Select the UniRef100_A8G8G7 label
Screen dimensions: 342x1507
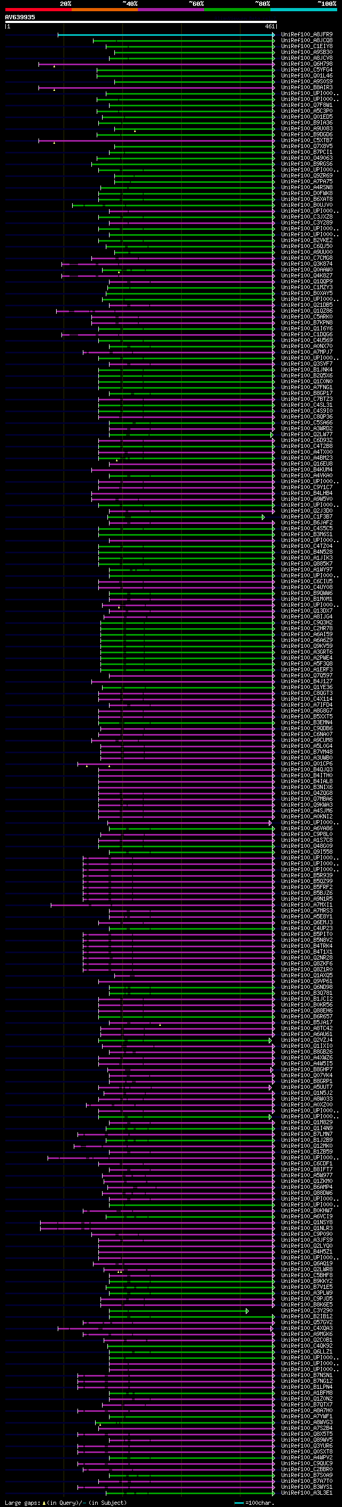[306, 711]
